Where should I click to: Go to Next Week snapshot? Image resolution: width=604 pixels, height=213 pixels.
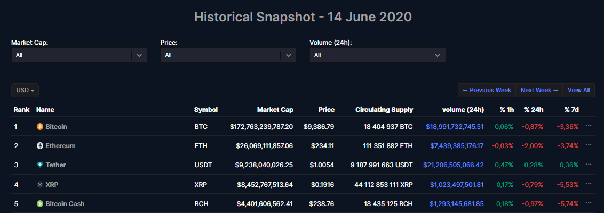pos(539,91)
